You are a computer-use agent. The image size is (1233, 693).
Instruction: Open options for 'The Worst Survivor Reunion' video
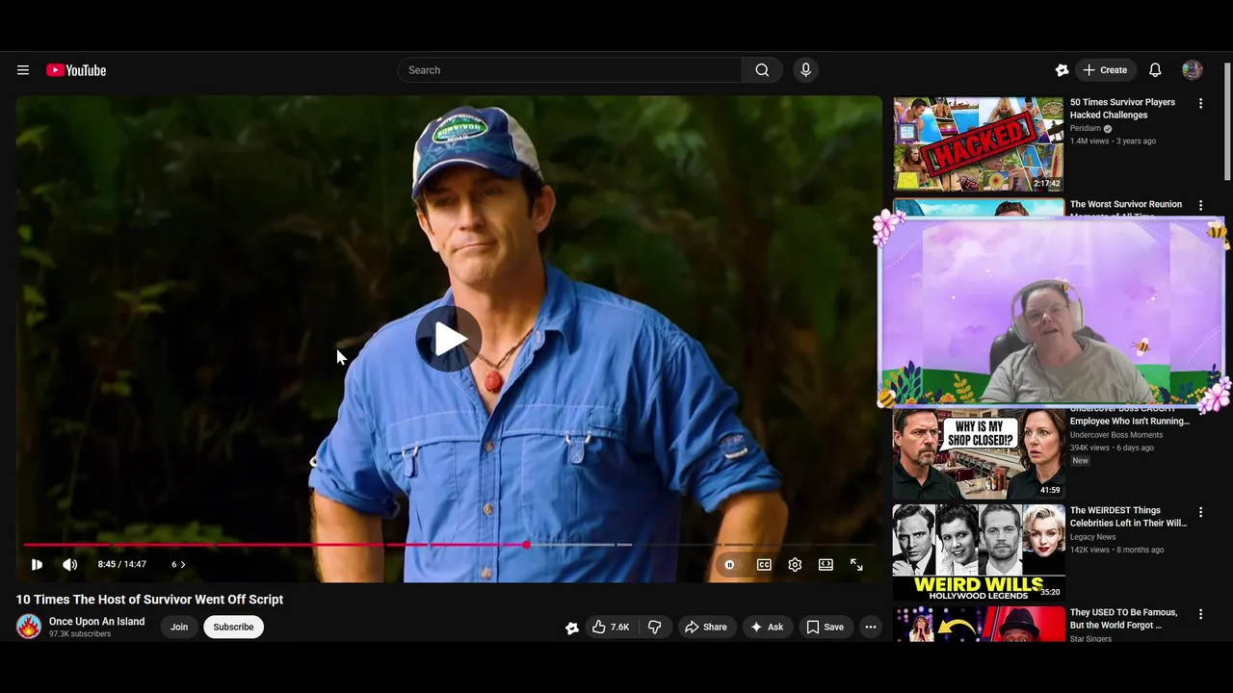(x=1200, y=205)
